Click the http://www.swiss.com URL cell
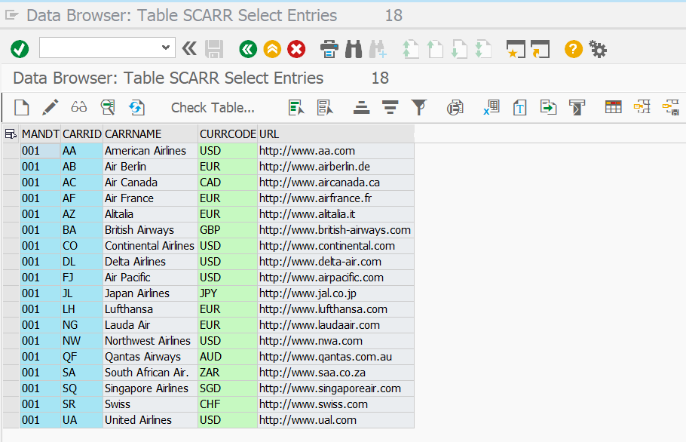This screenshot has width=686, height=442. 335,404
